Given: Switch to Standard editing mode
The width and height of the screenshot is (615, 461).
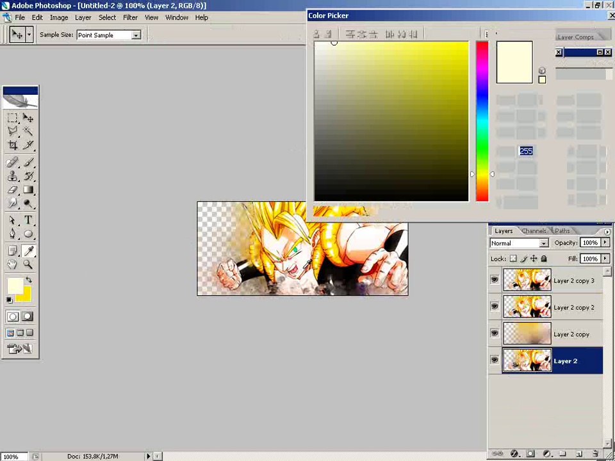Looking at the screenshot, I should [13, 316].
